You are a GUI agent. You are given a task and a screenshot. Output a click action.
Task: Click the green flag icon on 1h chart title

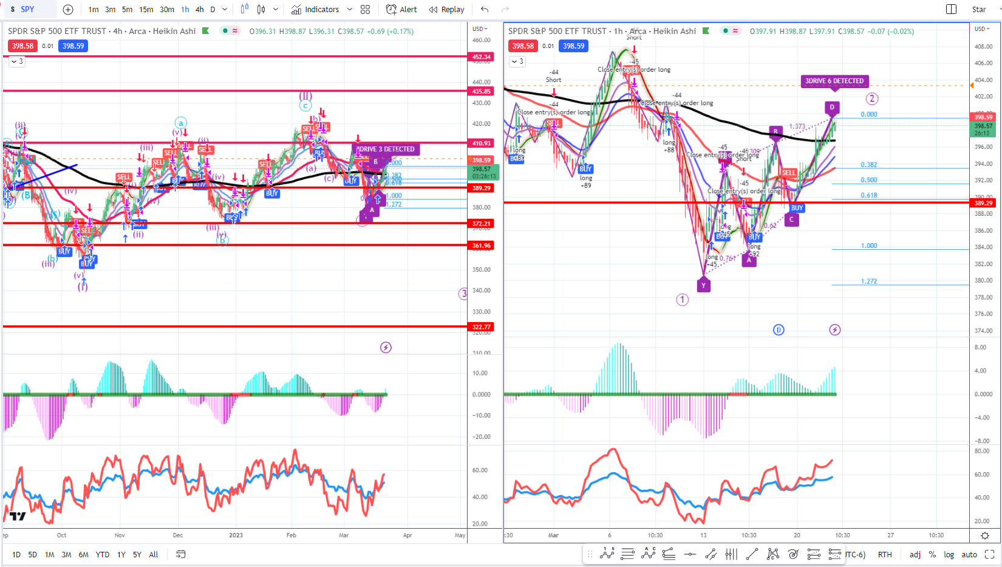pyautogui.click(x=706, y=31)
